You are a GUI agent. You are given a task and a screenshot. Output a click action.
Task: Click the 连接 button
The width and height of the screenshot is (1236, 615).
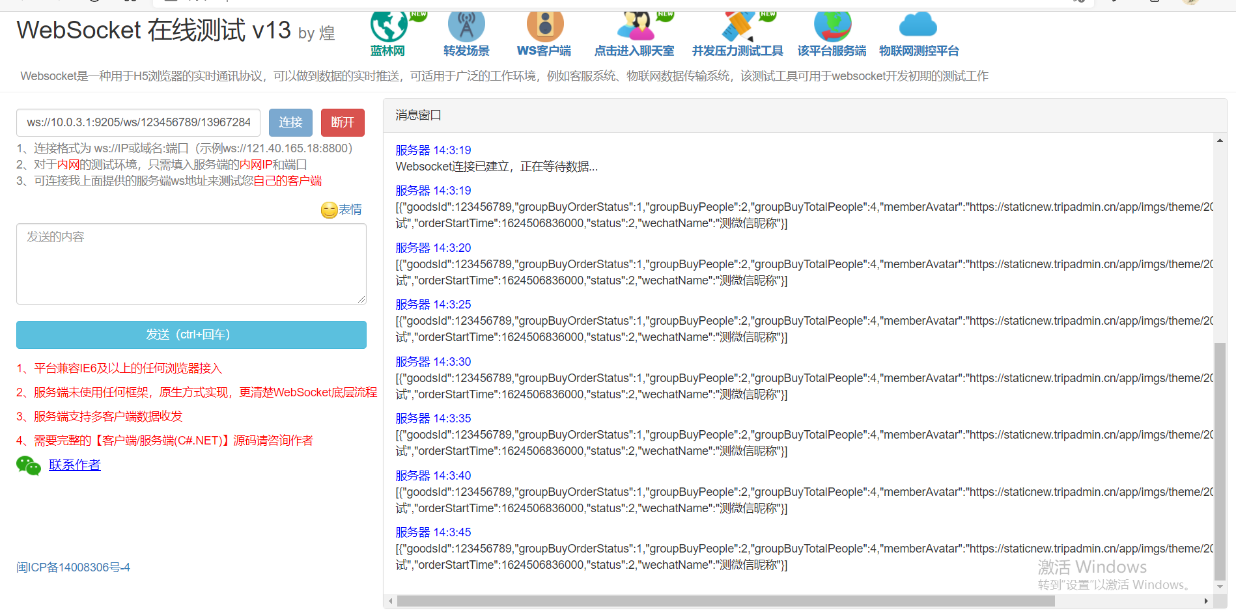290,122
